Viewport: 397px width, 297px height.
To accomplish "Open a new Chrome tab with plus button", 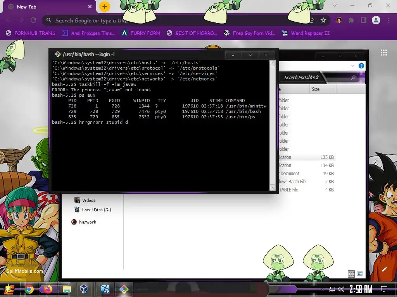I will (105, 7).
